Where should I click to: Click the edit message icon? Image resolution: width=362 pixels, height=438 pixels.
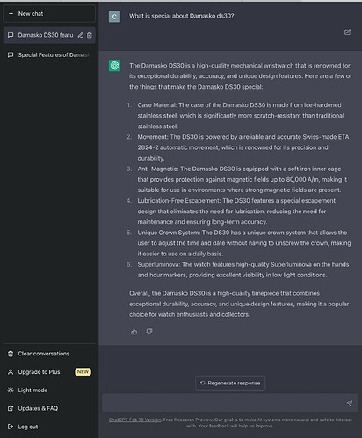347,32
